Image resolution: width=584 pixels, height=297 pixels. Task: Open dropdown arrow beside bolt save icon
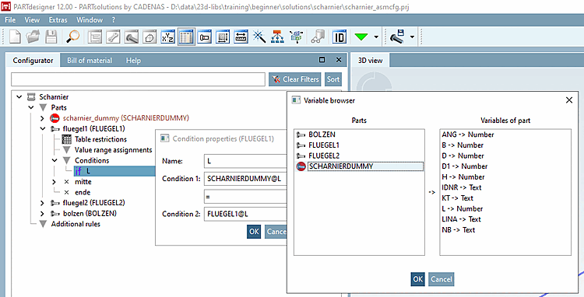[x=412, y=37]
